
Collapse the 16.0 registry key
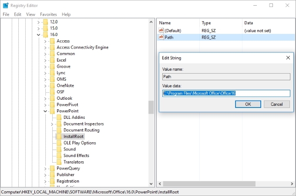pyautogui.click(x=39, y=35)
